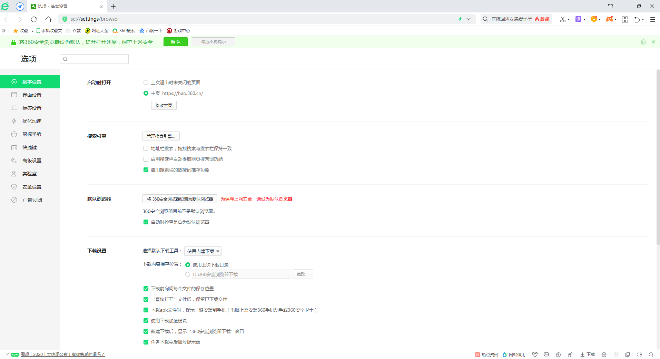Uncheck the 下载apk文件时 install-to-phone option

coord(146,310)
